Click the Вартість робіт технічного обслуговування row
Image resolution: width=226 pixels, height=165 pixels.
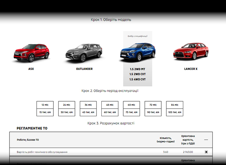[x=42, y=152]
